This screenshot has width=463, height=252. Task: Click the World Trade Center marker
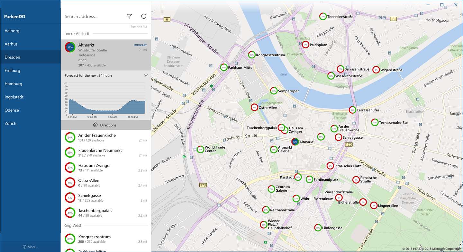[x=200, y=149]
